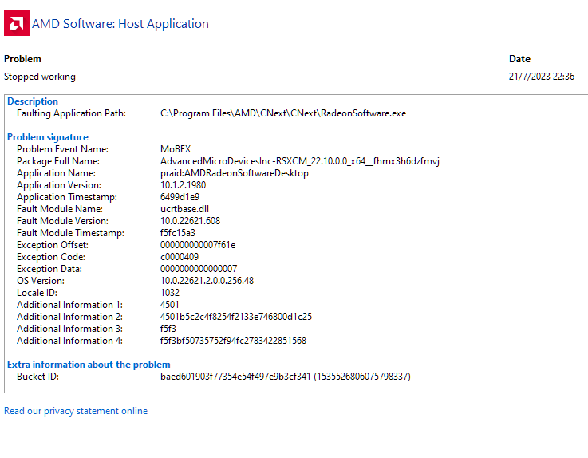Click the Faulting Application Path label
This screenshot has width=588, height=458.
tap(71, 113)
